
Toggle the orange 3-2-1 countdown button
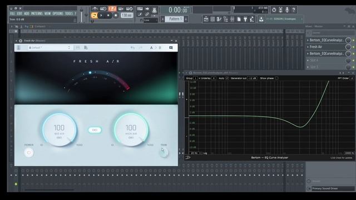[112, 9]
